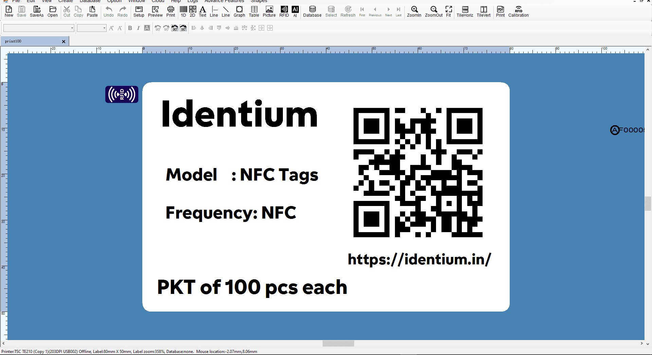This screenshot has height=355, width=652.
Task: Select the QR code object
Action: click(418, 172)
